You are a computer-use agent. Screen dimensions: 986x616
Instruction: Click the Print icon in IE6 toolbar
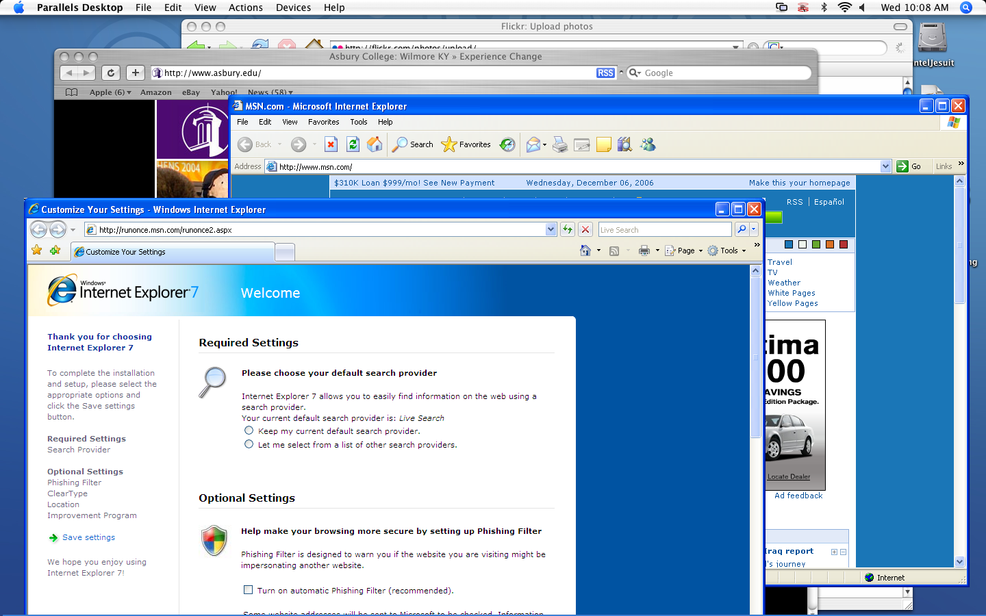560,144
